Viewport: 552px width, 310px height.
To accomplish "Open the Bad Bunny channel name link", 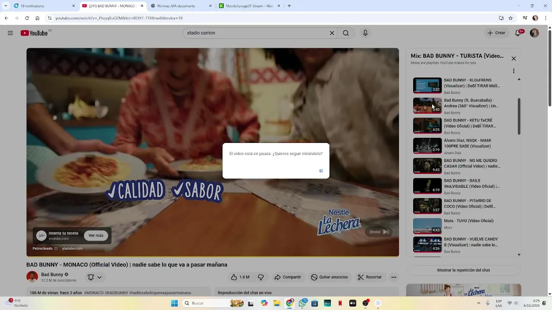I will pos(52,274).
